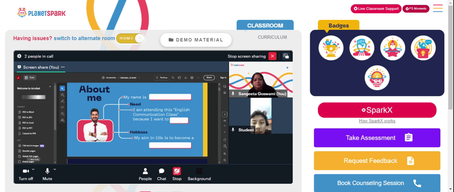Click the Acrobat search magnifier icon

pyautogui.click(x=173, y=78)
